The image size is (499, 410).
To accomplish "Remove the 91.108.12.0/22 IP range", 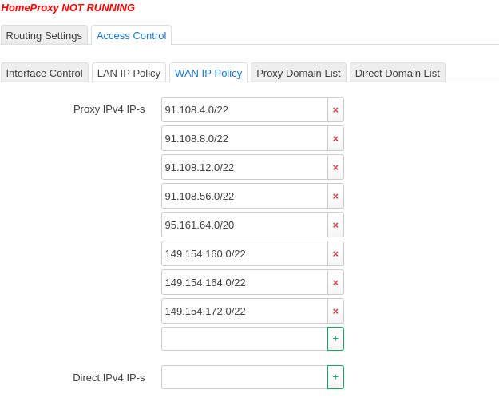I will point(335,167).
